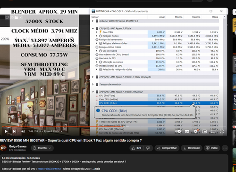Enable theater mode view

coord(213,132)
